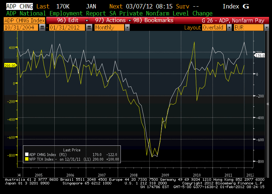Click ADP National Employment Report description
This screenshot has width=272, height=194.
tap(109, 14)
